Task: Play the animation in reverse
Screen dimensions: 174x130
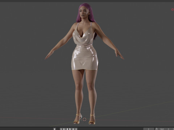Action: click(67, 129)
